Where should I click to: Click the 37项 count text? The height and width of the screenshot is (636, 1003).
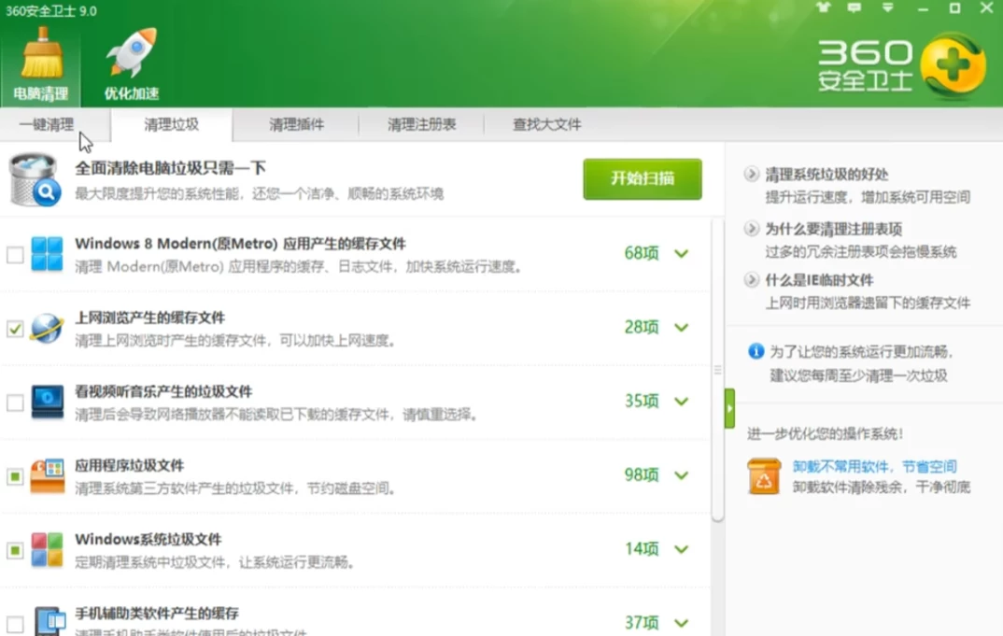click(642, 623)
